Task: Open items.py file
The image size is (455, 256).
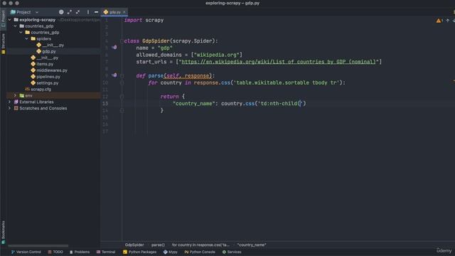Action: pyautogui.click(x=45, y=64)
